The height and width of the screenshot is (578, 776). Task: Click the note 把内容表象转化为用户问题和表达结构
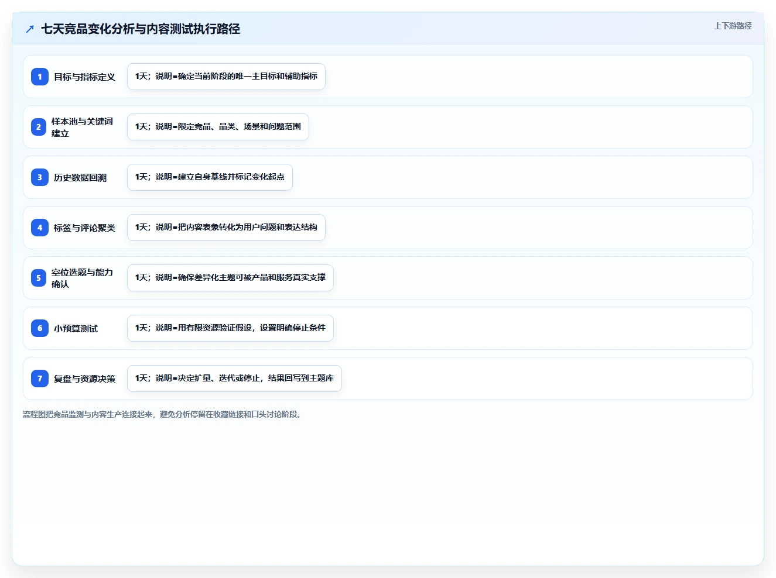[x=226, y=228]
